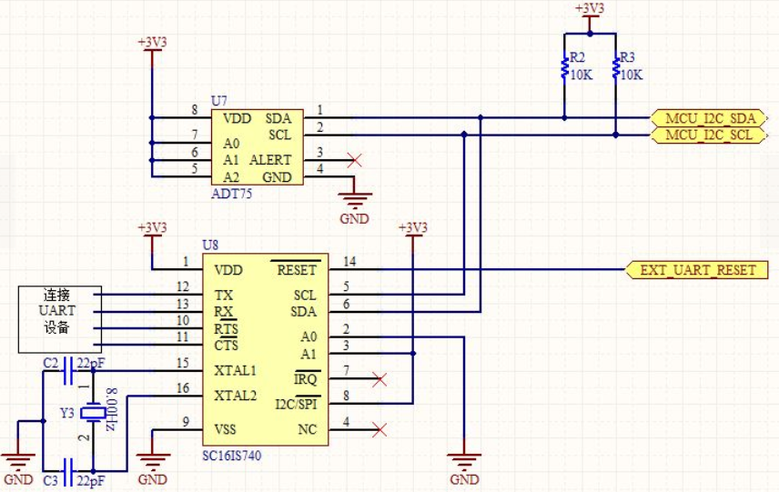Click the no-connect X on IRQ pin
Viewport: 779px width, 492px height.
tap(379, 380)
